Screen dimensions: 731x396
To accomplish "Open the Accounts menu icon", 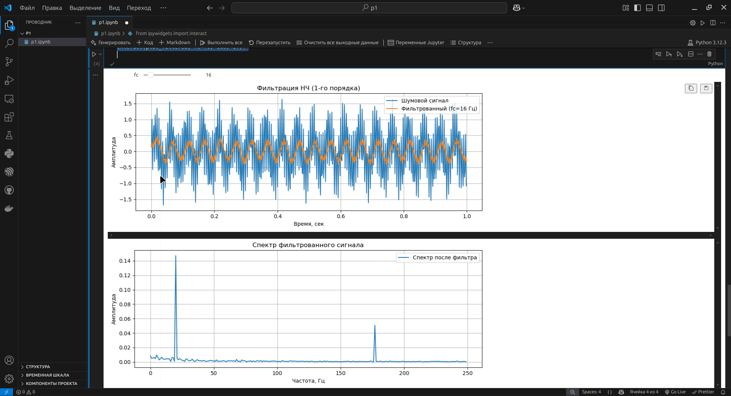I will coord(9,360).
